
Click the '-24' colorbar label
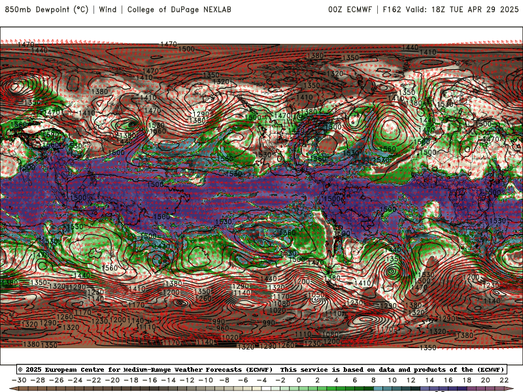coord(75,380)
